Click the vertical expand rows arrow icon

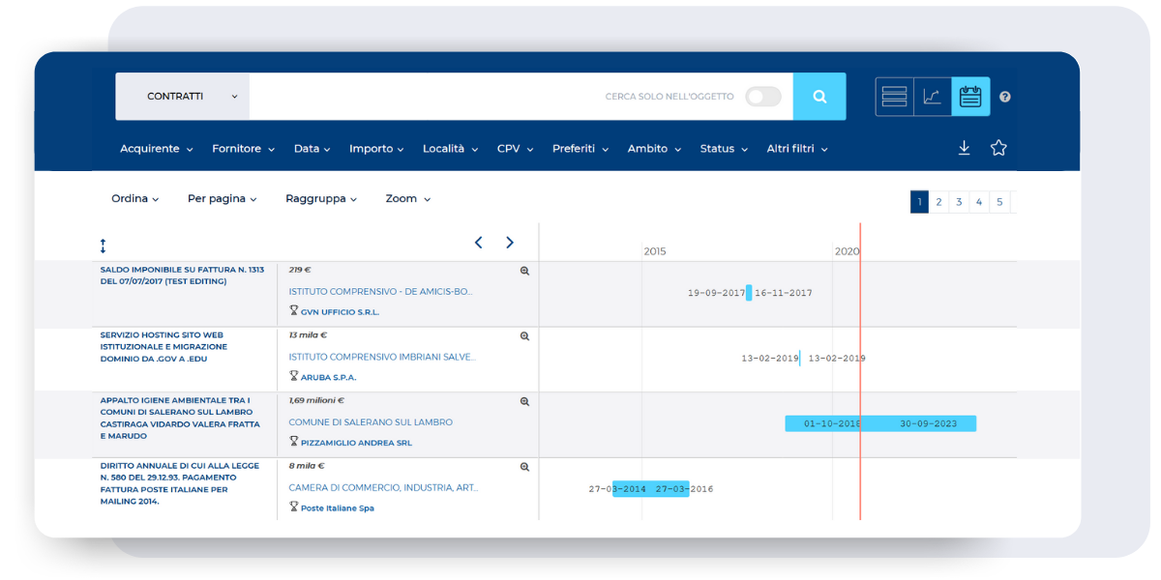[104, 246]
